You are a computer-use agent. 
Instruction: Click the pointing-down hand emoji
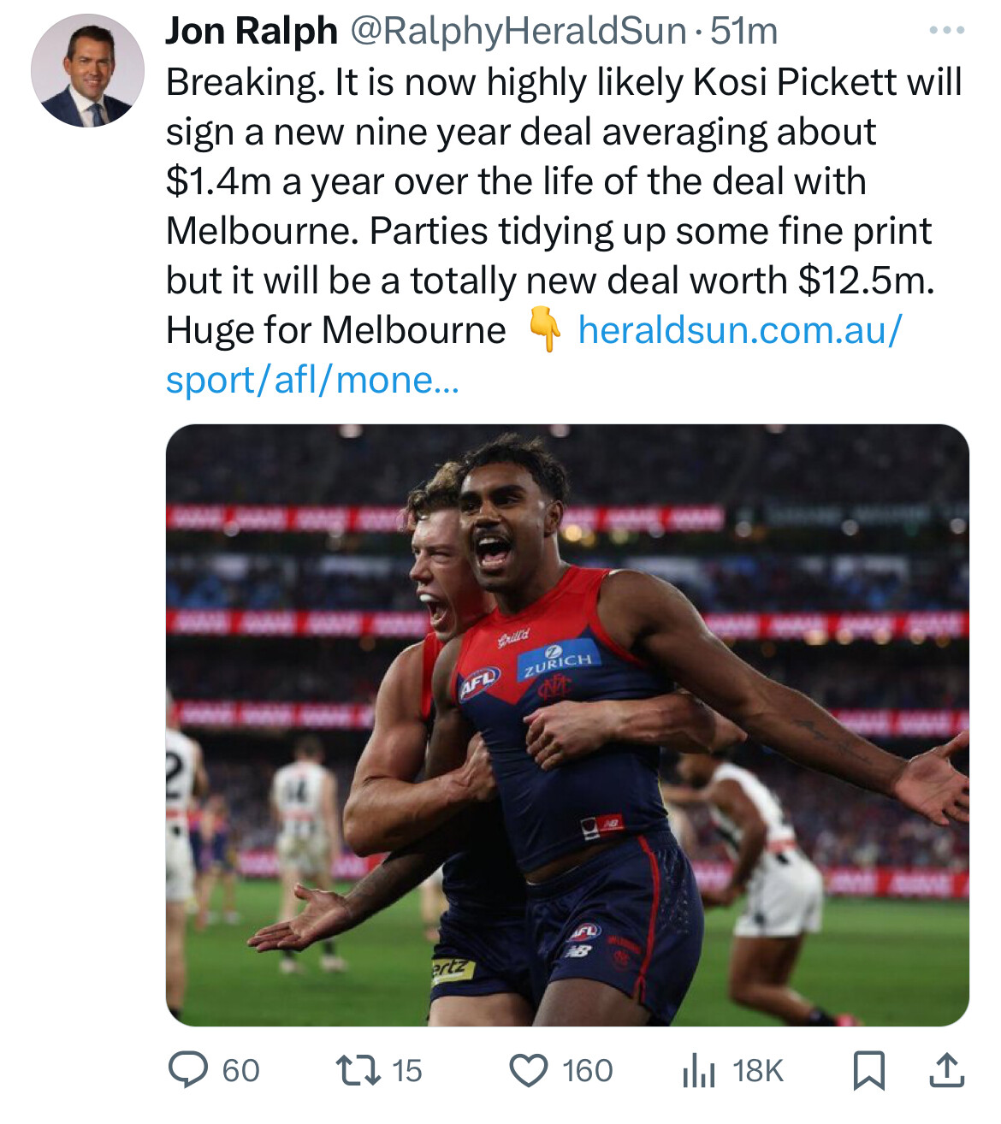544,331
